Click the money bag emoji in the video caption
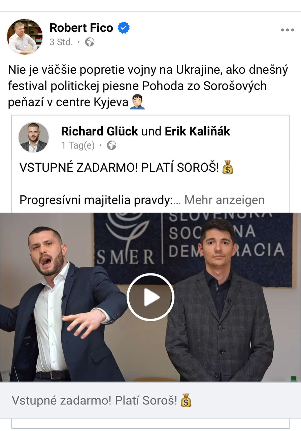 pos(186,400)
